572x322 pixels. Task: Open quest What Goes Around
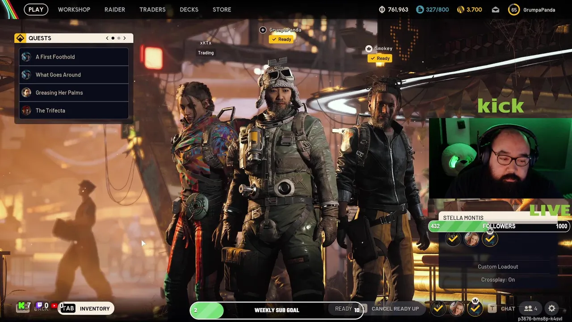coord(74,75)
